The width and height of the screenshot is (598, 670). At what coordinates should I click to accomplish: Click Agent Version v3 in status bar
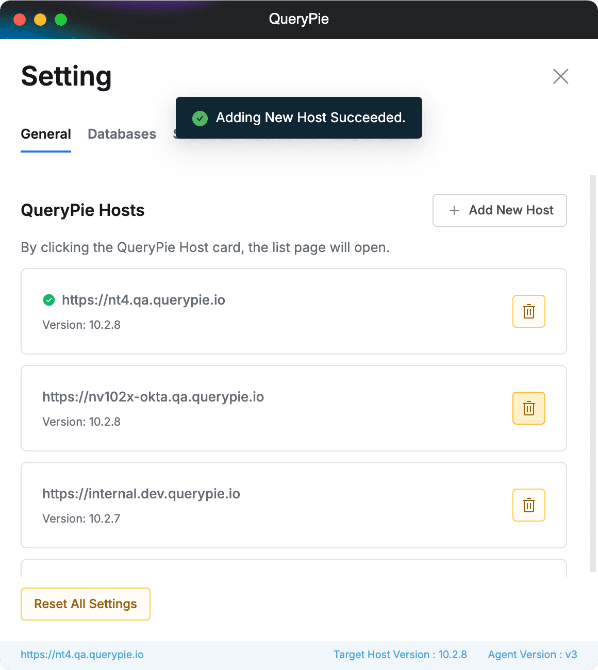click(x=532, y=655)
